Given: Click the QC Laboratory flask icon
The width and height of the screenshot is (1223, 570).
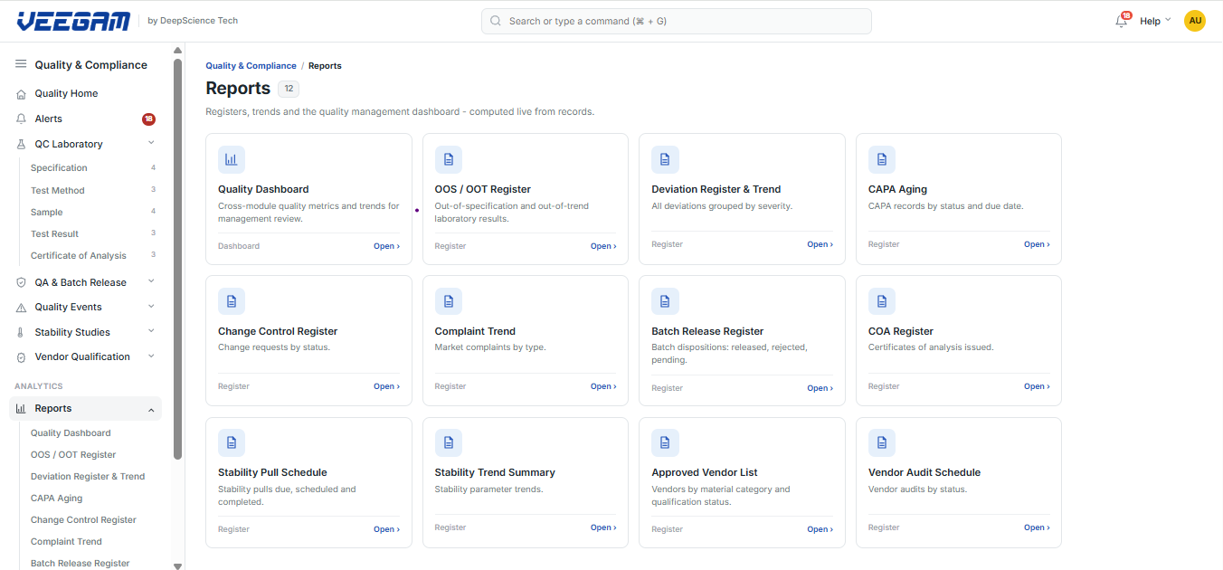Looking at the screenshot, I should tap(22, 144).
